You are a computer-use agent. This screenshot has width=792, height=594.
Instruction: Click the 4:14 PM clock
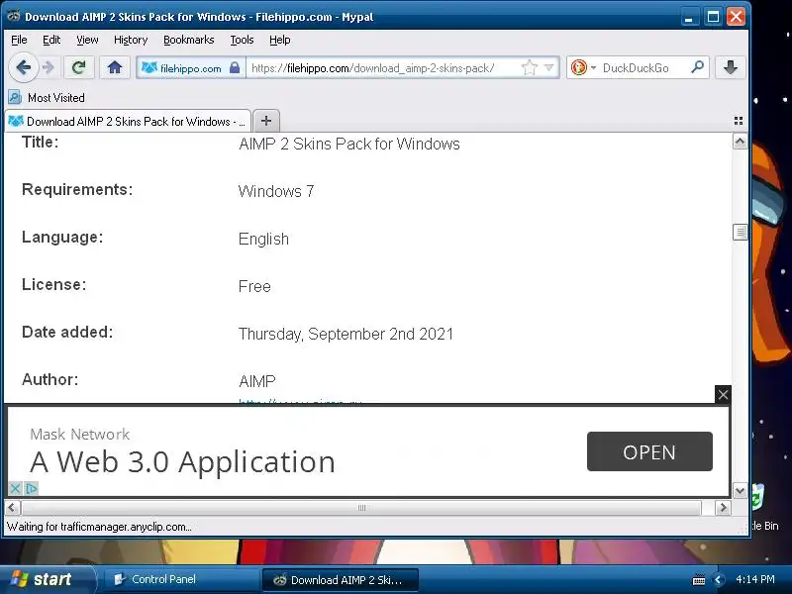coord(755,579)
